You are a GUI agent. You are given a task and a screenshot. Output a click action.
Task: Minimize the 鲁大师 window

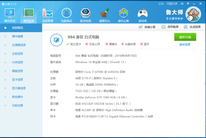click(x=194, y=4)
